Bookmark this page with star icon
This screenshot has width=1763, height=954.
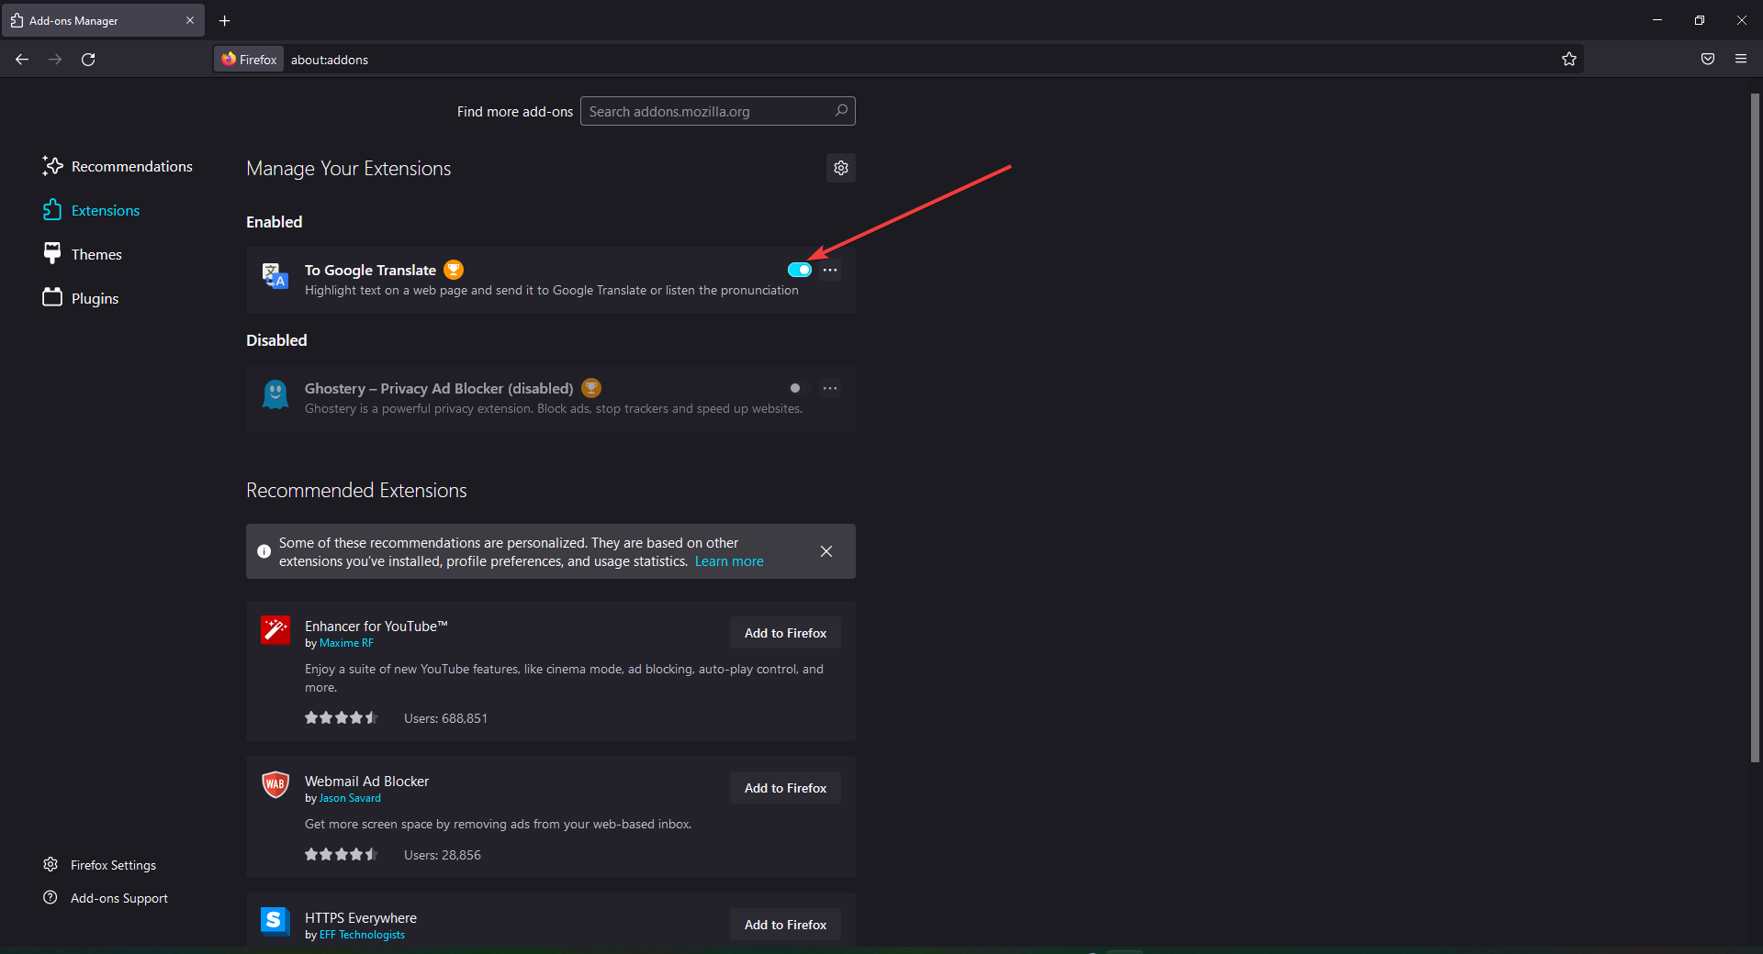coord(1569,60)
